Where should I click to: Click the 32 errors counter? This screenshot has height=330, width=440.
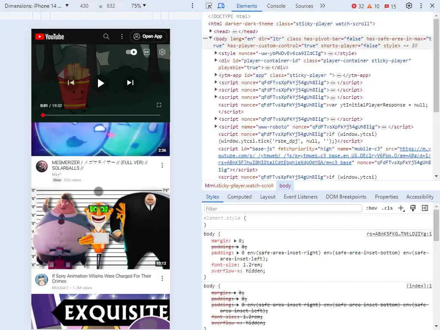point(358,6)
